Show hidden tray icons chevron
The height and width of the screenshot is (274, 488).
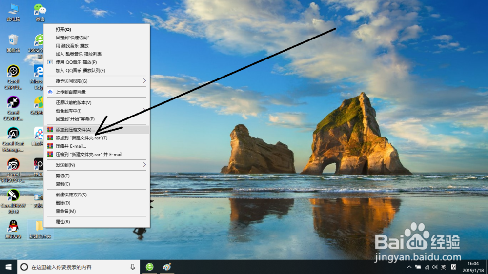tap(409, 267)
